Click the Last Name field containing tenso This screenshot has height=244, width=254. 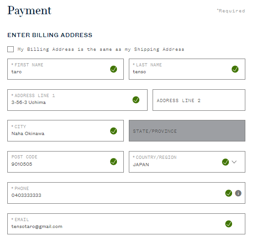tap(187, 69)
